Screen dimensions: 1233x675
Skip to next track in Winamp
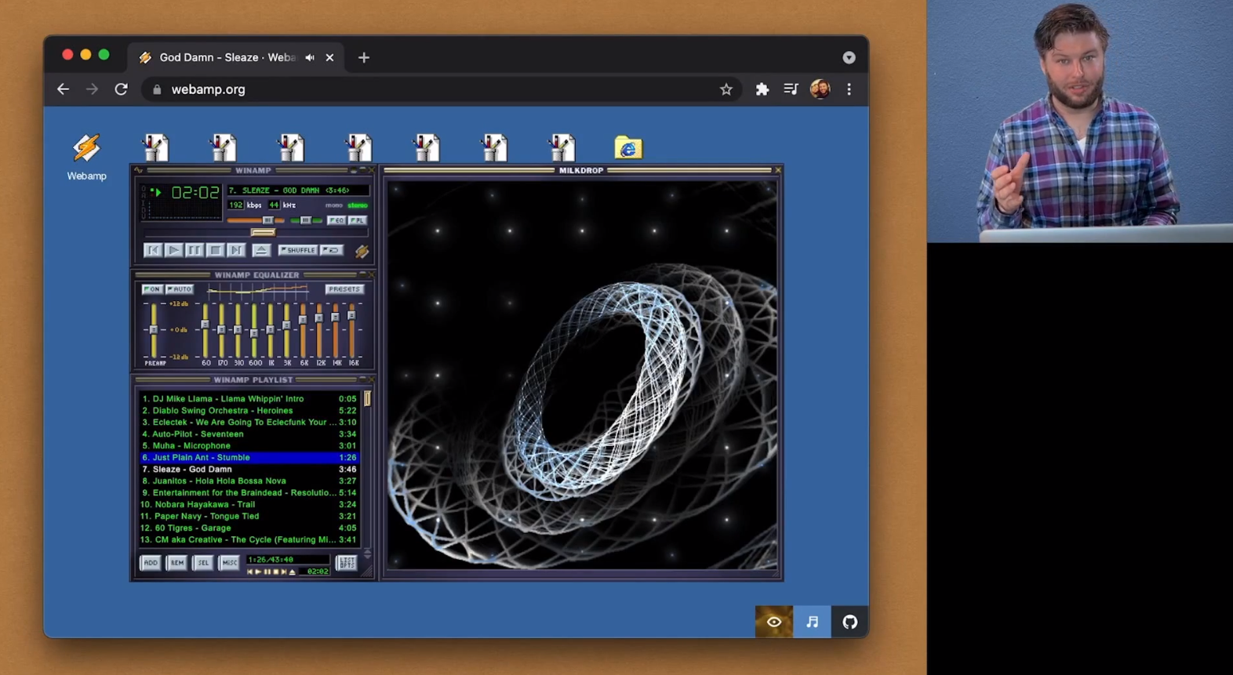(235, 250)
